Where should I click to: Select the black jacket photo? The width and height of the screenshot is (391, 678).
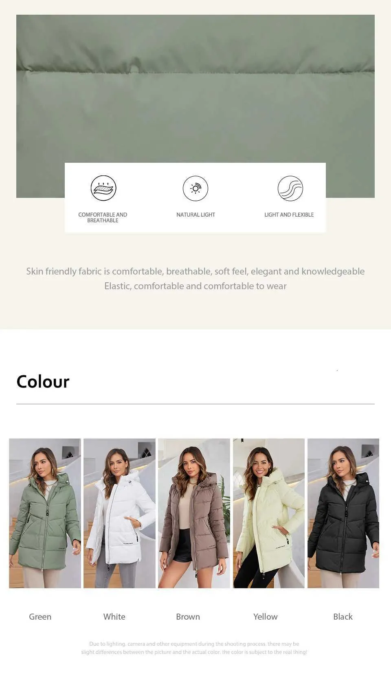coord(343,513)
